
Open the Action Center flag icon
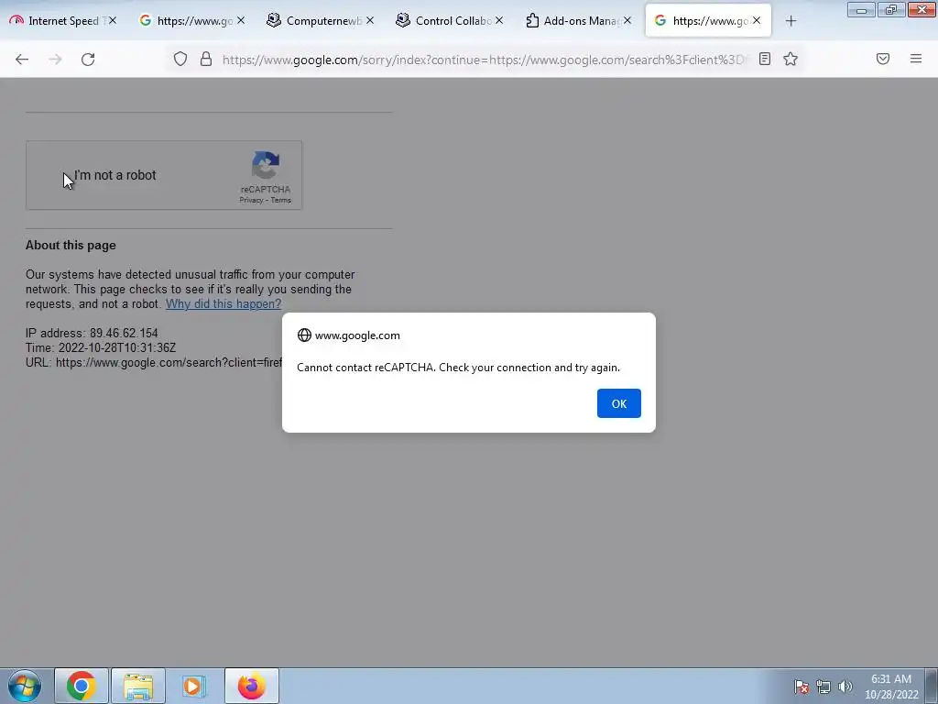[x=801, y=687]
